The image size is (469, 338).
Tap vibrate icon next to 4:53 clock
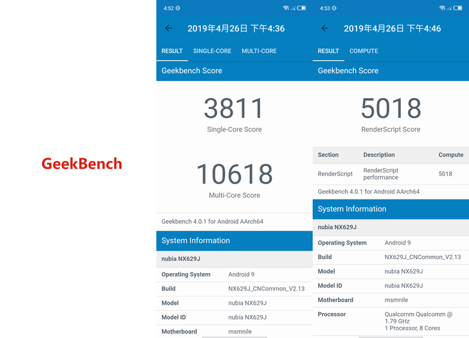click(334, 8)
